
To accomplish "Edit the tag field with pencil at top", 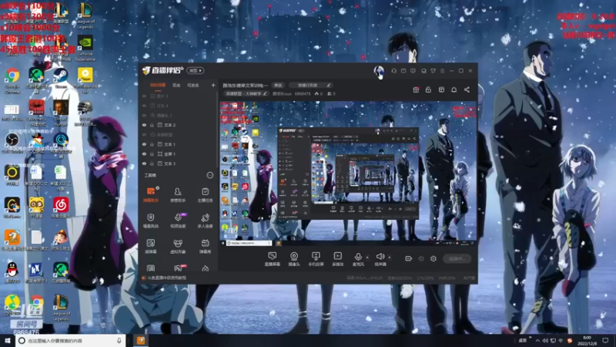I will coord(311,85).
